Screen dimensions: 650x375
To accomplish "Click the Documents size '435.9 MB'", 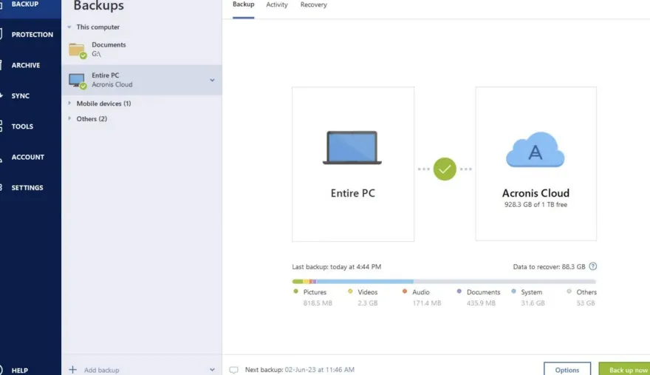I will click(481, 303).
